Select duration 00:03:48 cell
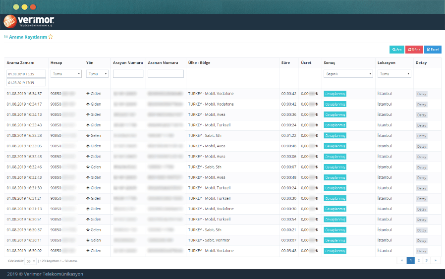 [288, 251]
